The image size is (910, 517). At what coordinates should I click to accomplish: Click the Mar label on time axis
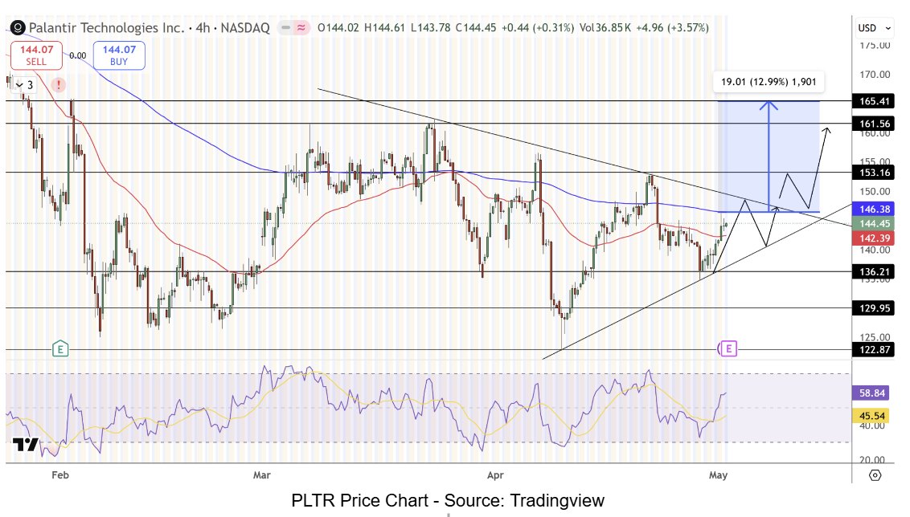click(x=262, y=475)
